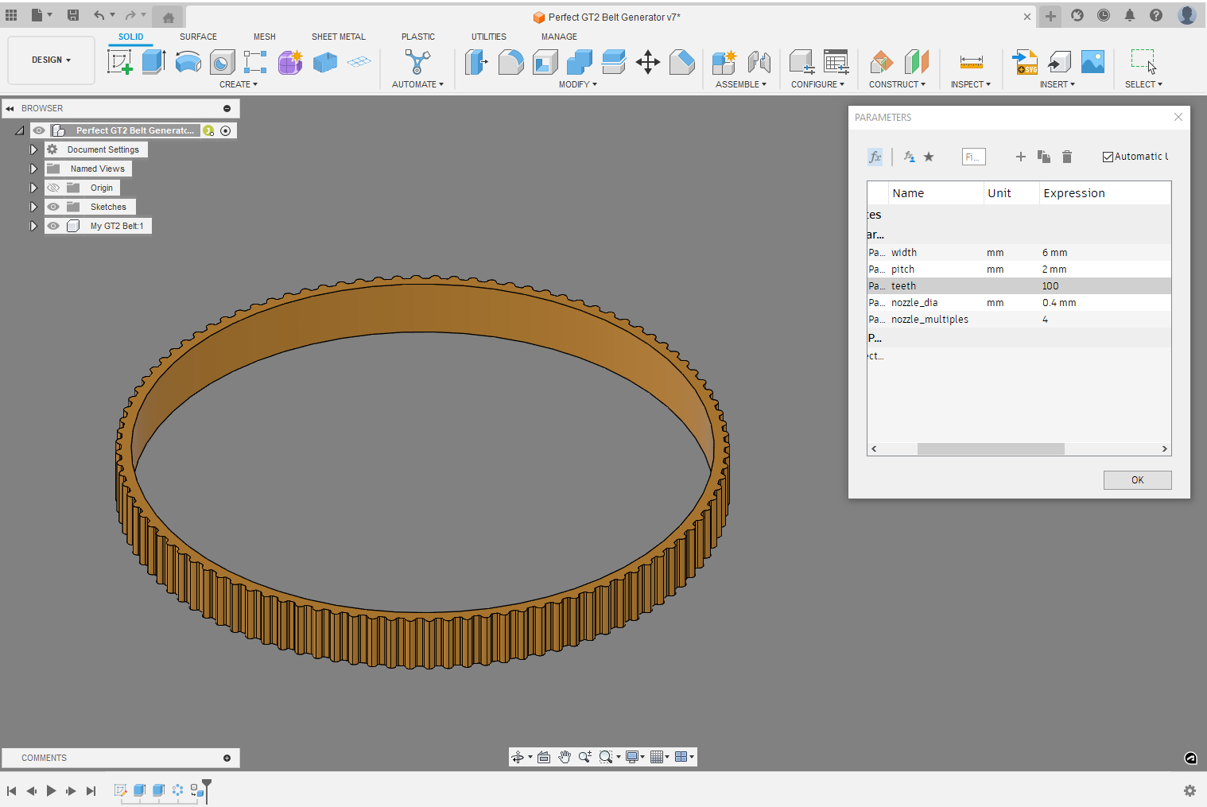
Task: Open the DESIGN workspace switcher
Action: (50, 60)
